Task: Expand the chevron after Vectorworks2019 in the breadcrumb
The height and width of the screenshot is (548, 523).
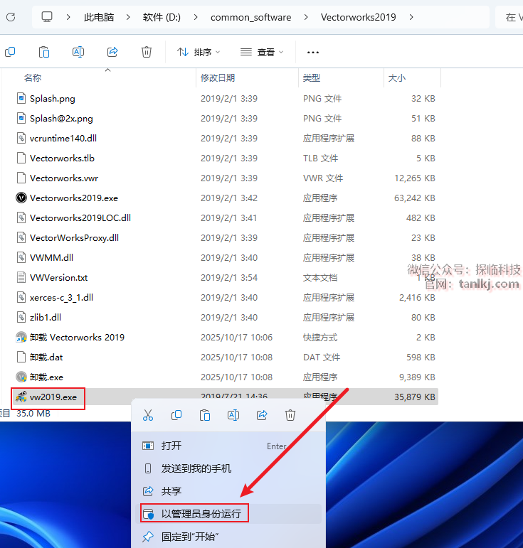Action: [x=412, y=17]
